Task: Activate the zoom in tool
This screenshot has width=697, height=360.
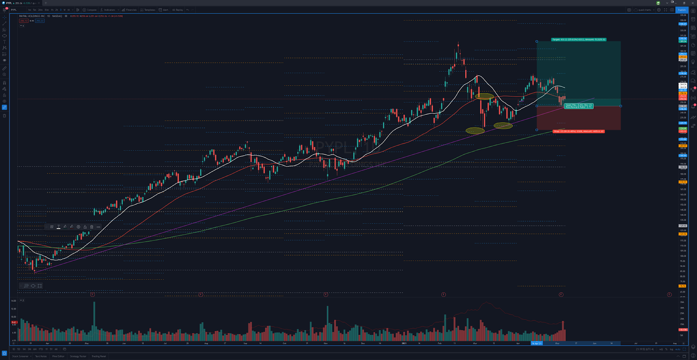Action: click(4, 74)
